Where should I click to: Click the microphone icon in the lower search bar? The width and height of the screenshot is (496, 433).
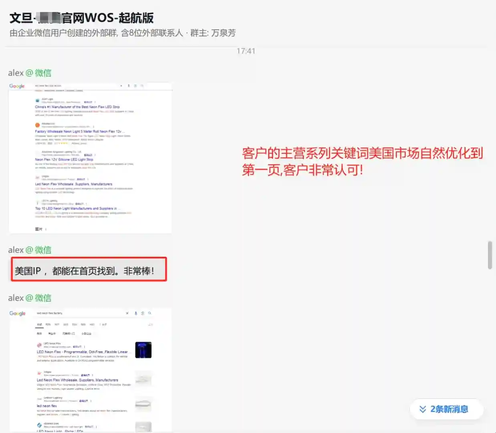(x=136, y=313)
